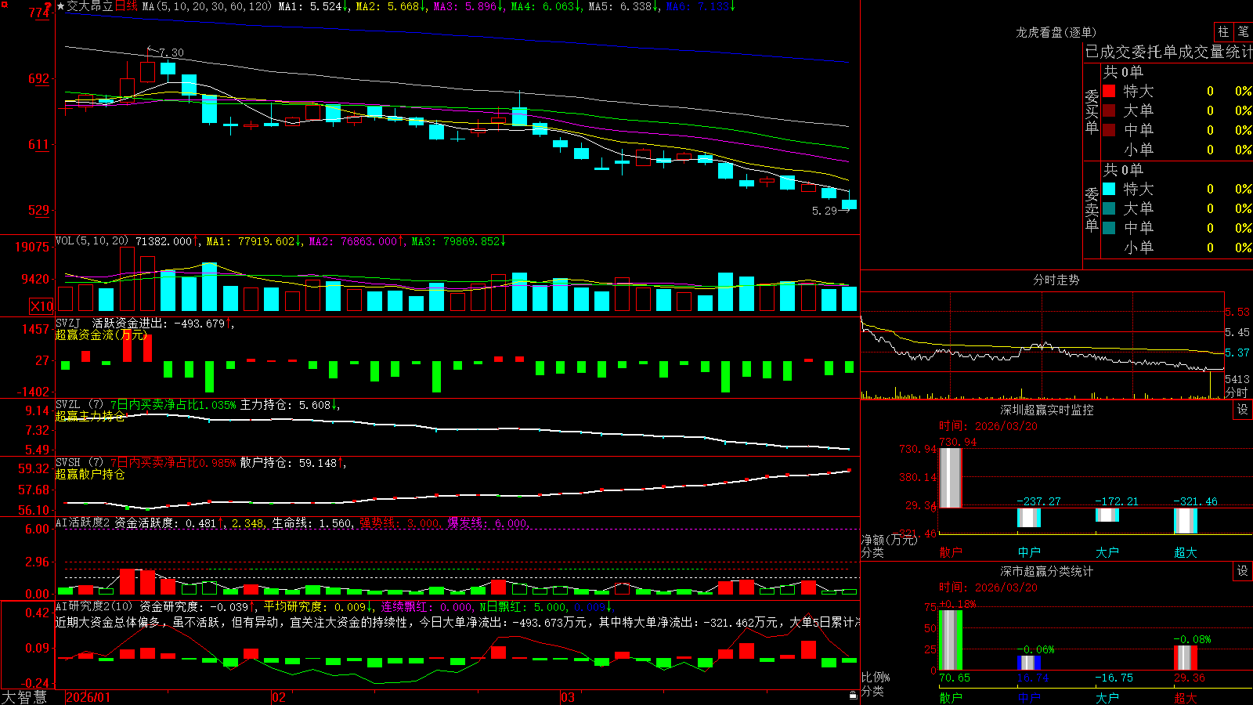Click the cyan 特大 sell order swatch
1253x705 pixels.
tap(1109, 189)
